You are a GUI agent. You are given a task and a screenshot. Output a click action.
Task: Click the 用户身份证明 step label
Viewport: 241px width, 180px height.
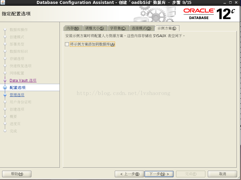[x=21, y=102]
